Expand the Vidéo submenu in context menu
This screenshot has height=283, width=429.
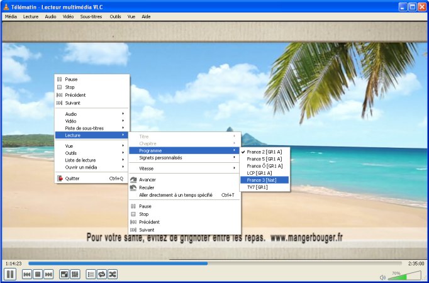click(92, 121)
